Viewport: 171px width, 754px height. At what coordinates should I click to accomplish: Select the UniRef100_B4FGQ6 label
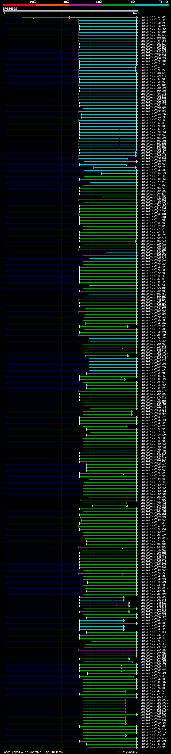click(153, 91)
